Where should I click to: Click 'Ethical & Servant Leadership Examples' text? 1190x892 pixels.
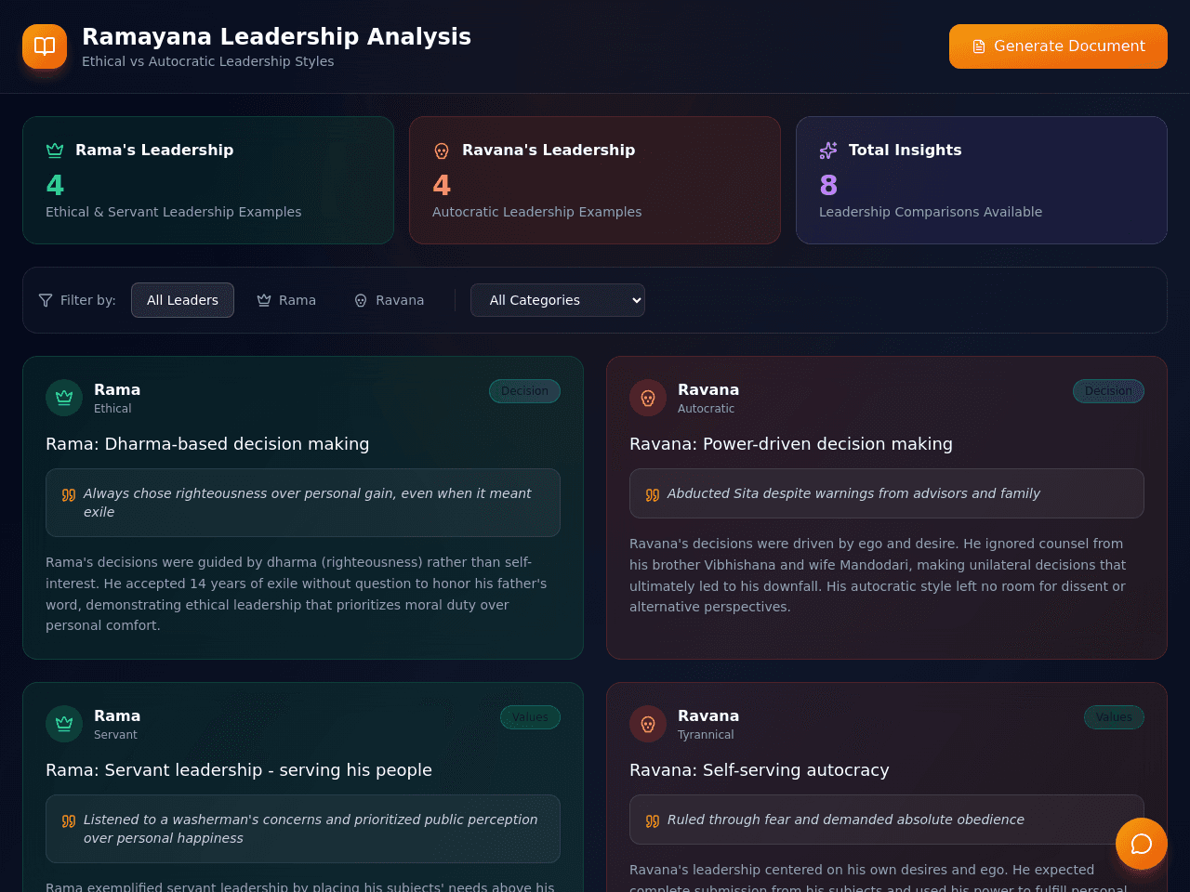174,212
